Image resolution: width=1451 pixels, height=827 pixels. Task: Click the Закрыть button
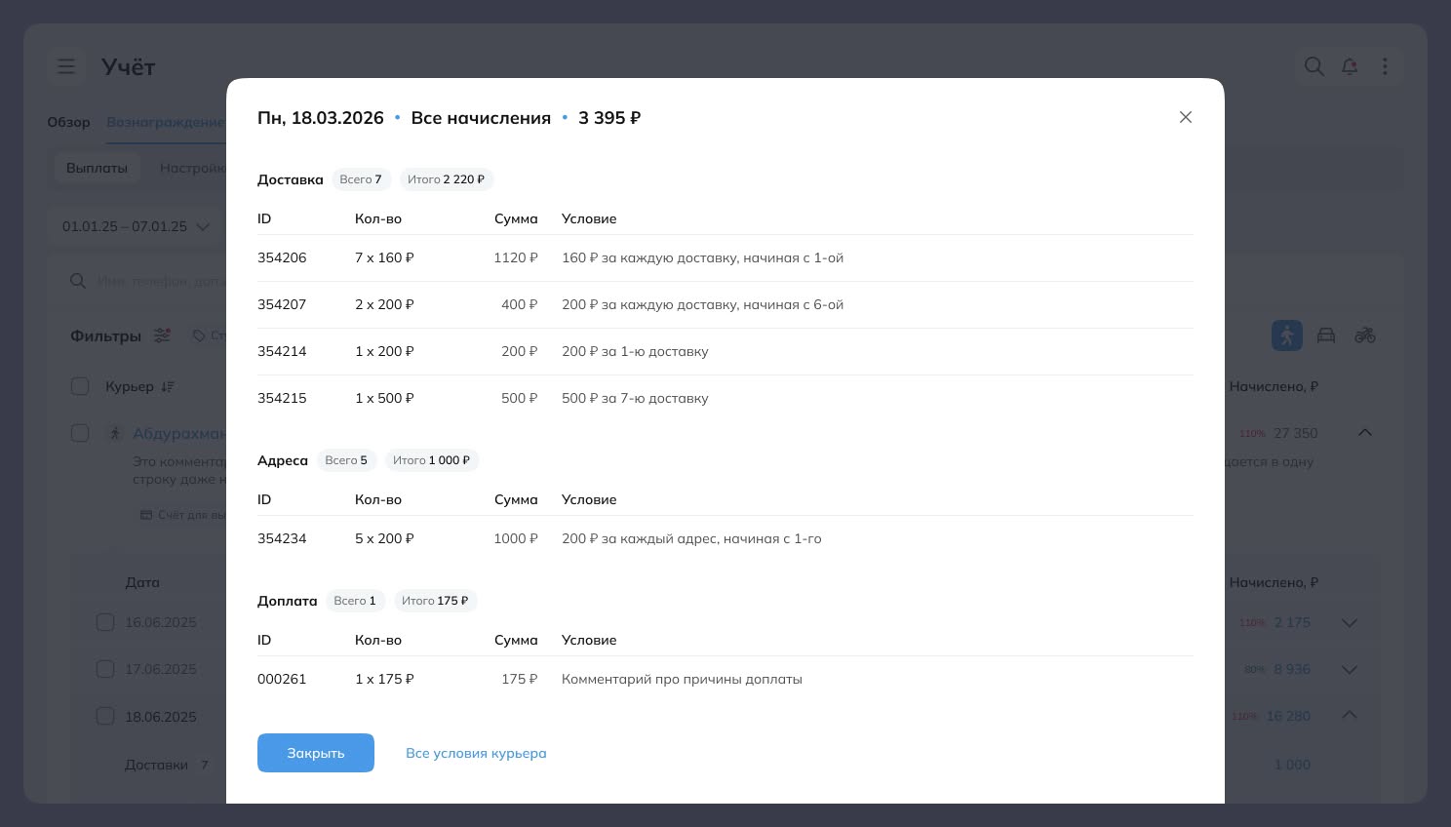pyautogui.click(x=316, y=753)
